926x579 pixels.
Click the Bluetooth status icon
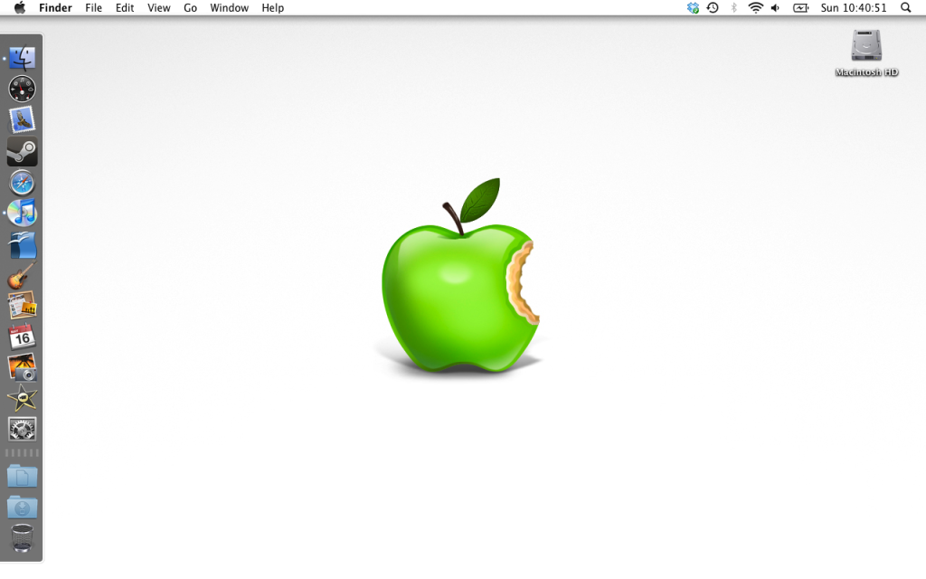click(x=734, y=7)
